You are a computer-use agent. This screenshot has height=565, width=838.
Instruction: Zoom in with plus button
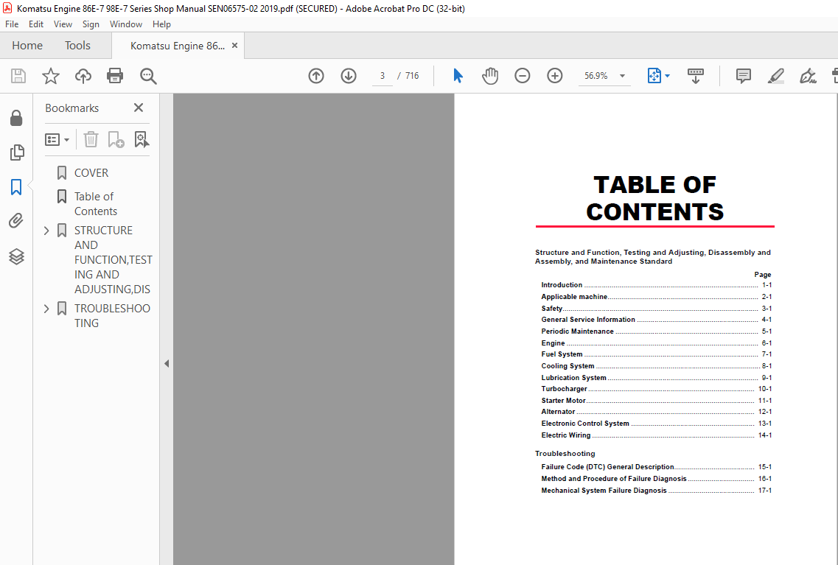(555, 76)
